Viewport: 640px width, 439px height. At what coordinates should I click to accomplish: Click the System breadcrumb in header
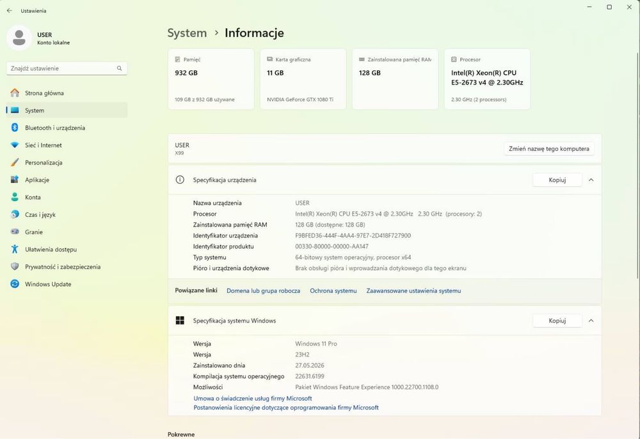187,33
